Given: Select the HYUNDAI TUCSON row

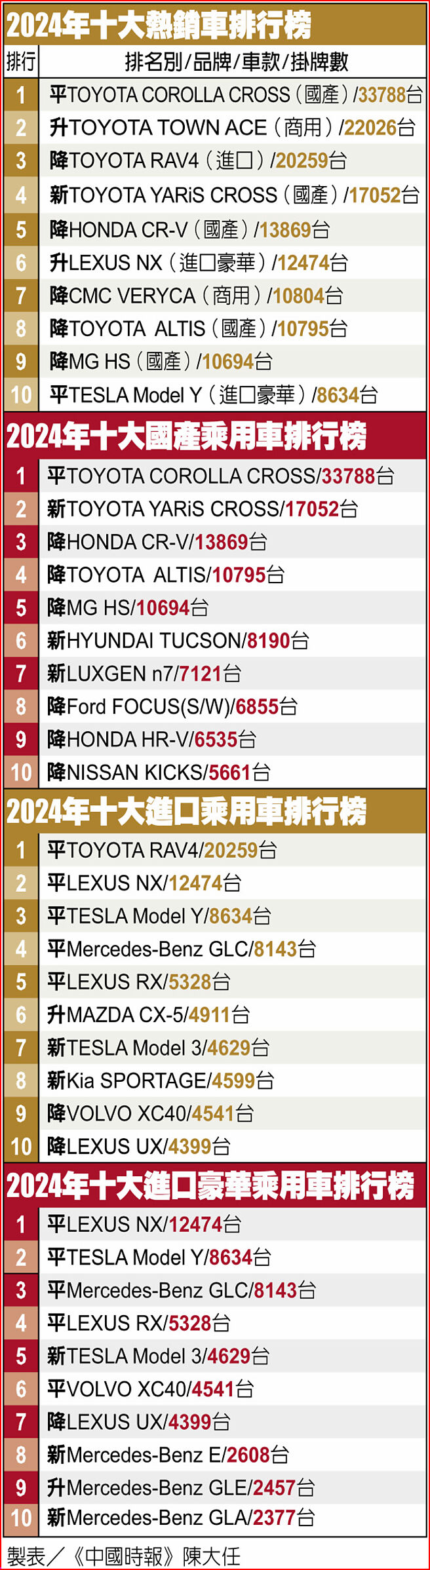Looking at the screenshot, I should tap(178, 641).
